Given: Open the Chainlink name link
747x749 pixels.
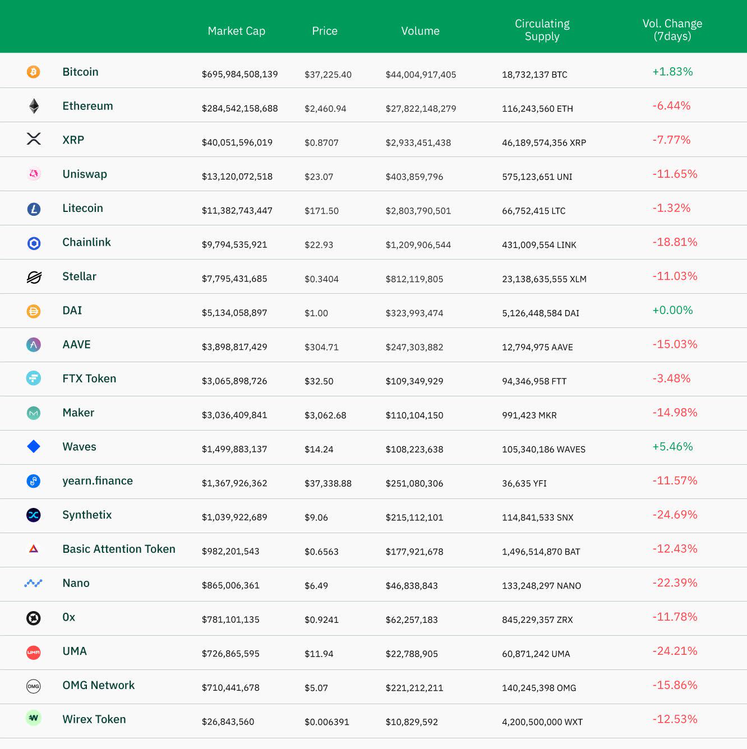Looking at the screenshot, I should click(x=86, y=242).
